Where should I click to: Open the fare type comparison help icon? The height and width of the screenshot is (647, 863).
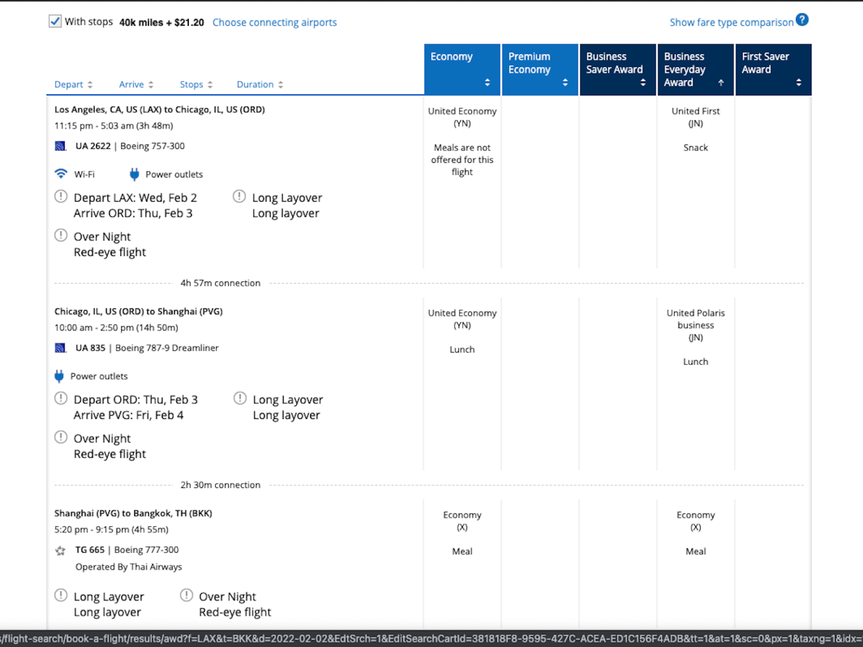802,20
